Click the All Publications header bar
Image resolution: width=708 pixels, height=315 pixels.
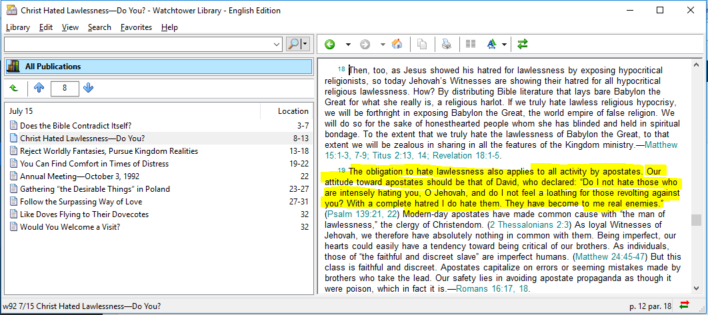click(x=158, y=67)
